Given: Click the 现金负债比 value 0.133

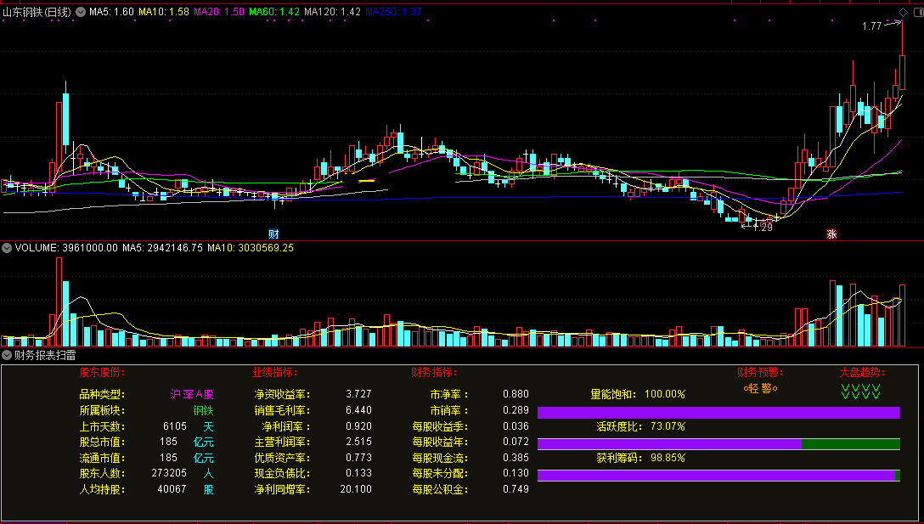Looking at the screenshot, I should point(359,473).
